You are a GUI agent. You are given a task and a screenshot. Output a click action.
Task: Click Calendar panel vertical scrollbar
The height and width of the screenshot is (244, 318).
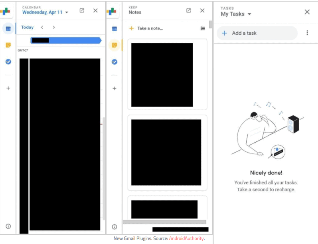[104, 169]
